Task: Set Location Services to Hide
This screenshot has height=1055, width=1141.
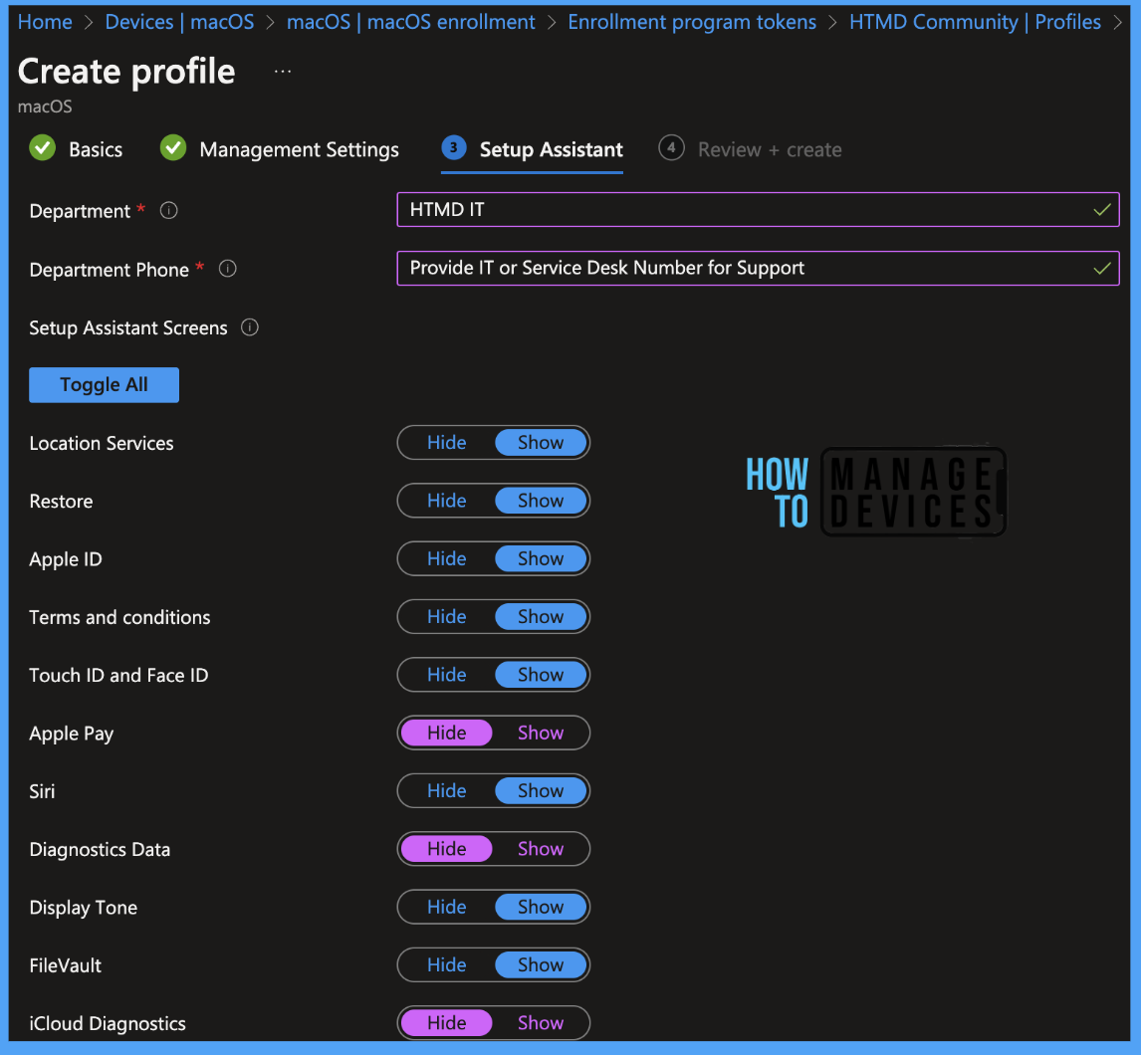Action: [447, 442]
